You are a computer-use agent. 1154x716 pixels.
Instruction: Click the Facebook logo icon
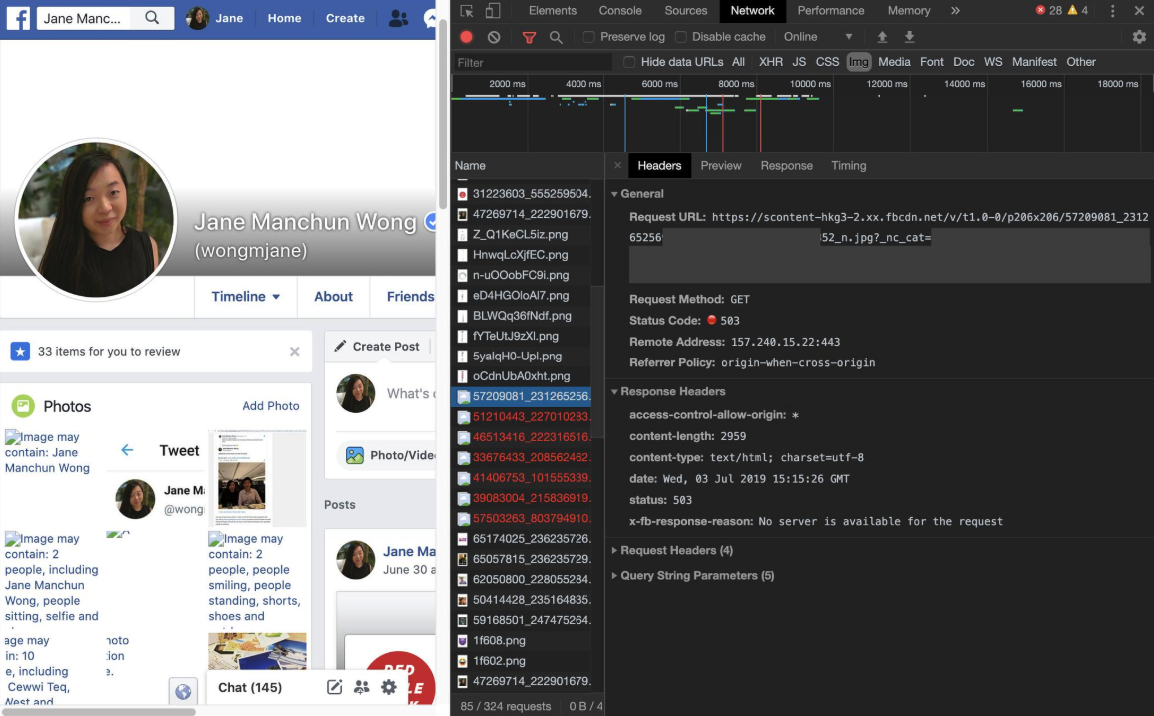(x=18, y=18)
